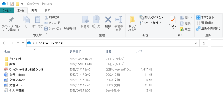
Task: Sort by Type (種類) column header
Action: click(x=108, y=52)
